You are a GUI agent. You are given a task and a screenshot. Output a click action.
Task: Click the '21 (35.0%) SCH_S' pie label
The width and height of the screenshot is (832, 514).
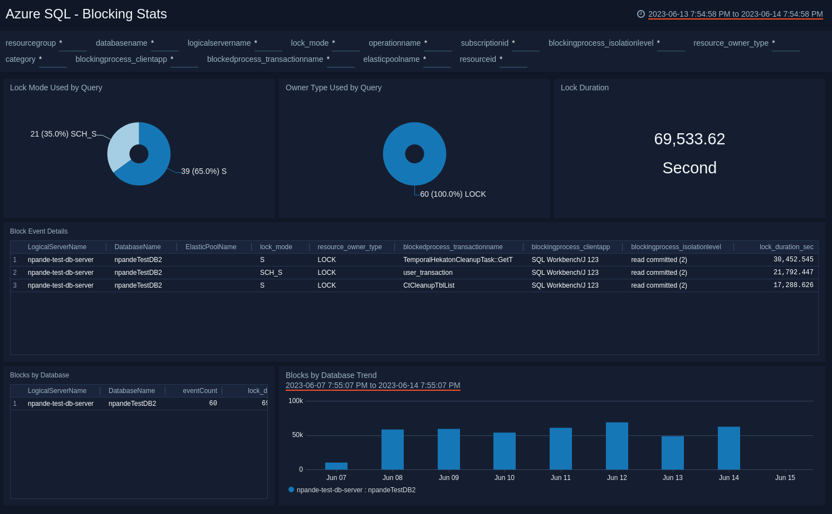coord(63,134)
